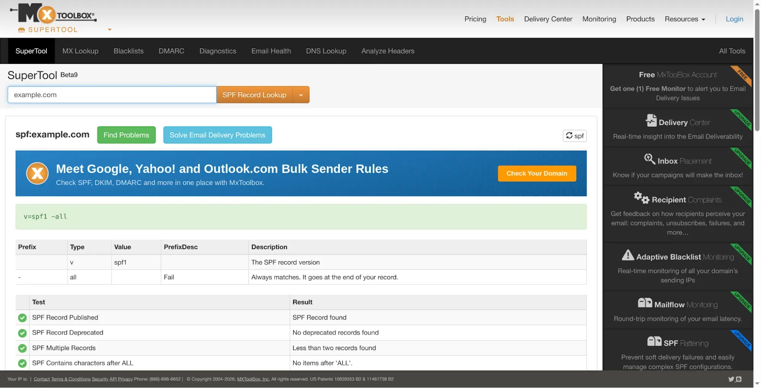Click the blog icon next to Twitter
761x388 pixels.
tap(739, 379)
